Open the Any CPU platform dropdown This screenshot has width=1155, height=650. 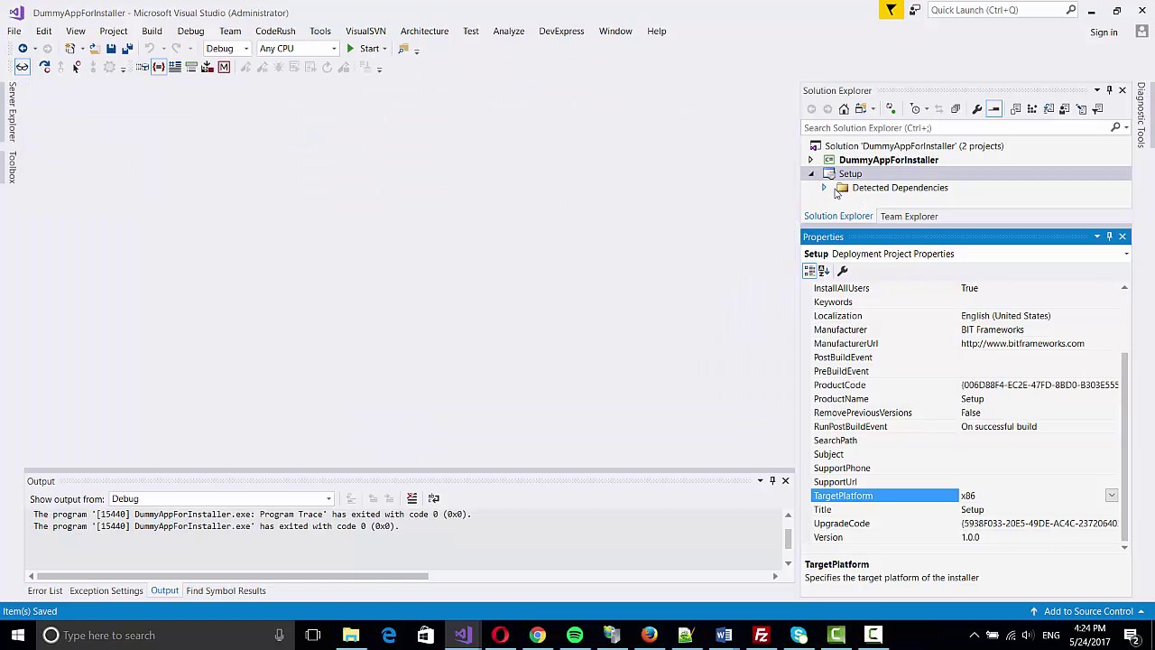pyautogui.click(x=298, y=49)
